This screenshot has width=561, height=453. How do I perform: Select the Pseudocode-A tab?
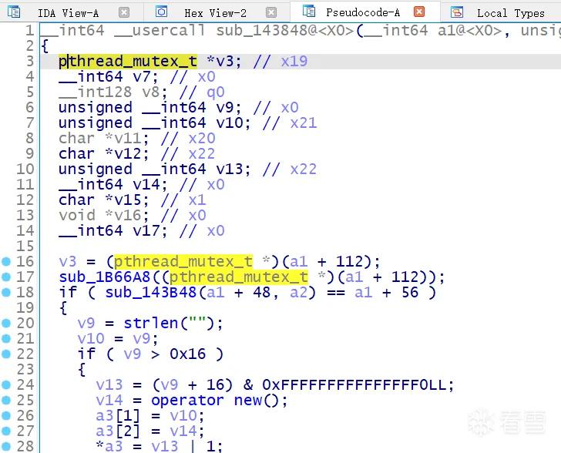tap(363, 12)
